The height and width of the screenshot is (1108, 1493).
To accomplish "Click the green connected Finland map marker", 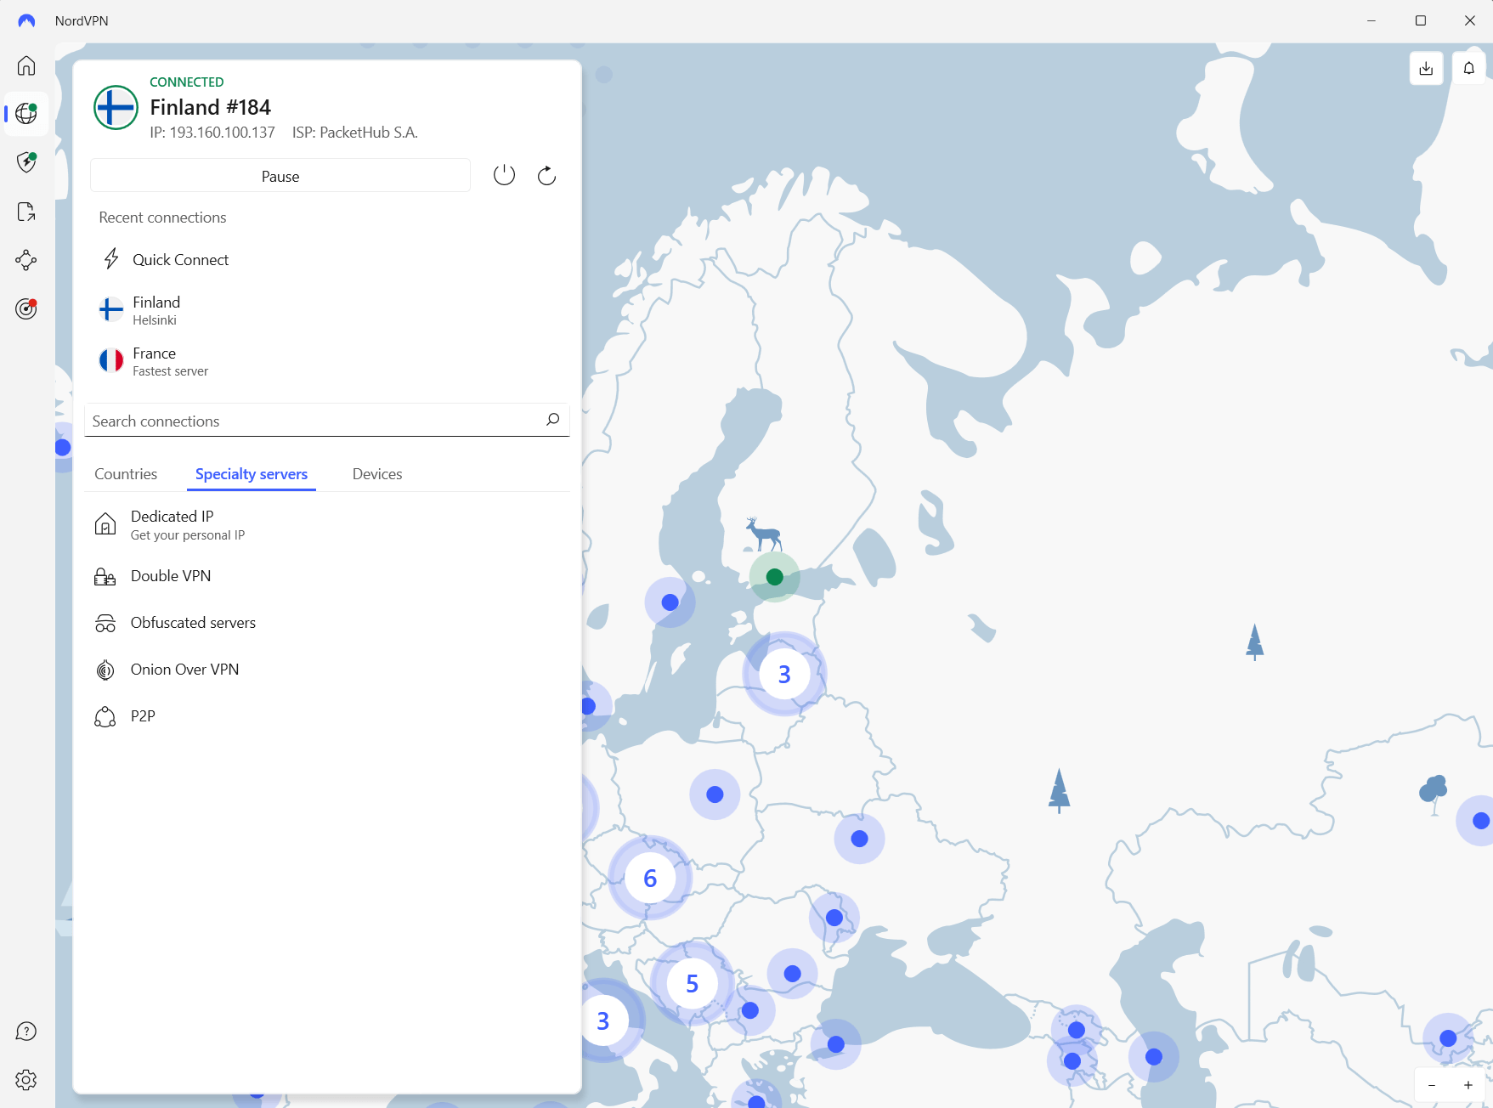I will point(774,577).
